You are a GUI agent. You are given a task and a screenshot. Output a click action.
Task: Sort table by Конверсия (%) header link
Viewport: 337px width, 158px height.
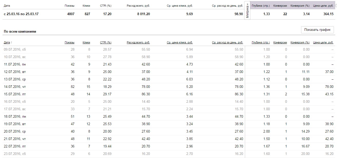pyautogui.click(x=300, y=42)
